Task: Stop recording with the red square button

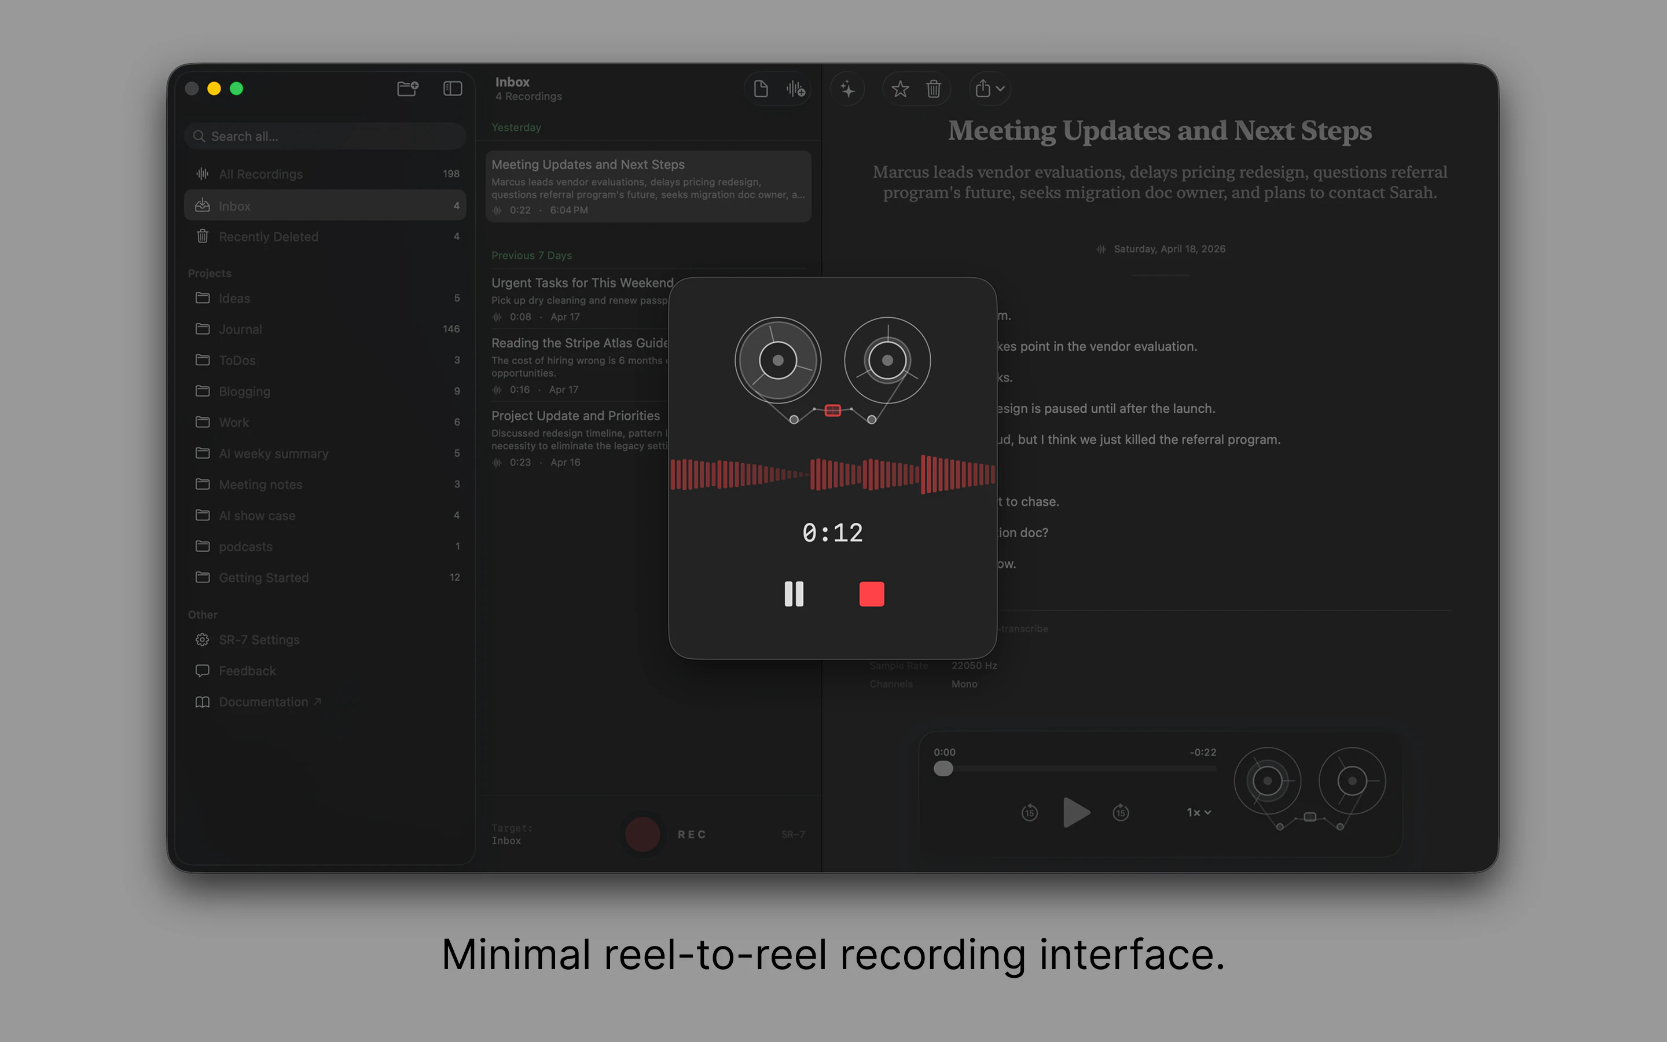Action: coord(871,594)
